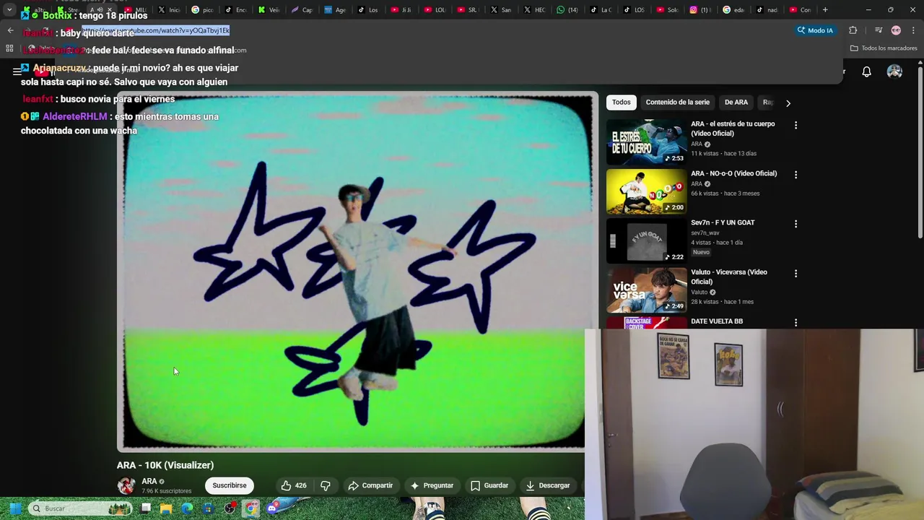Open the ARA channel avatar
This screenshot has height=520, width=924.
point(126,485)
